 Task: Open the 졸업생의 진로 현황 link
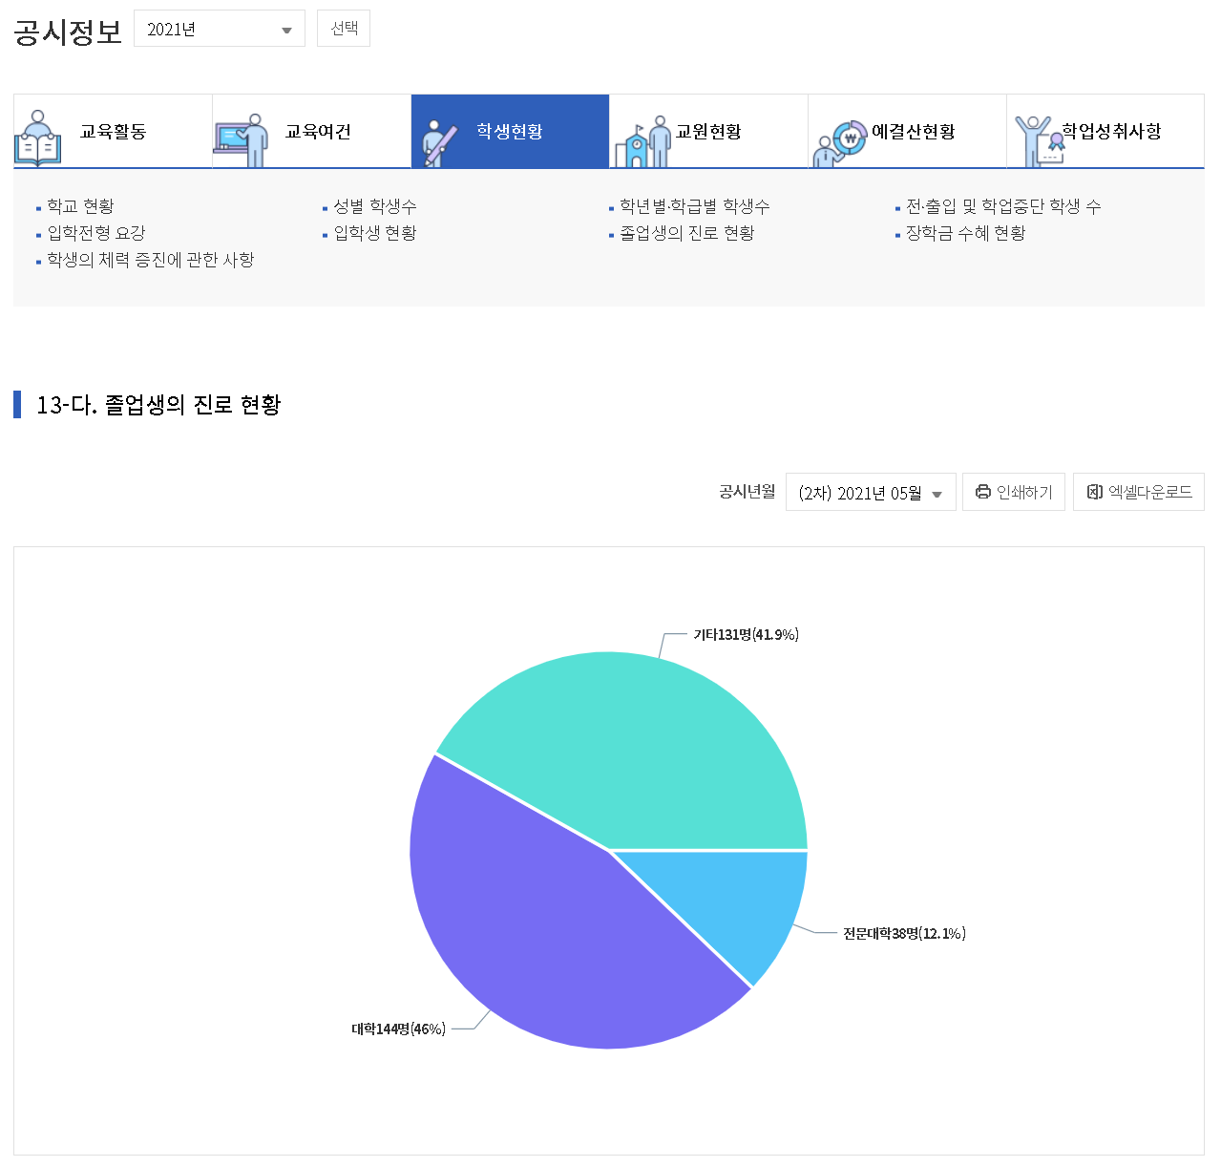[x=687, y=233]
